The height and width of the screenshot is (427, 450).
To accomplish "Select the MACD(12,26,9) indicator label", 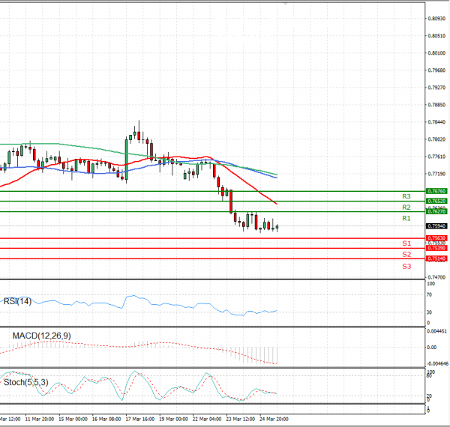I will [41, 336].
